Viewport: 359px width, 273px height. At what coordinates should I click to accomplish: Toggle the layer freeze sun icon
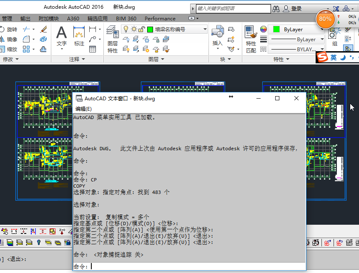(134, 29)
